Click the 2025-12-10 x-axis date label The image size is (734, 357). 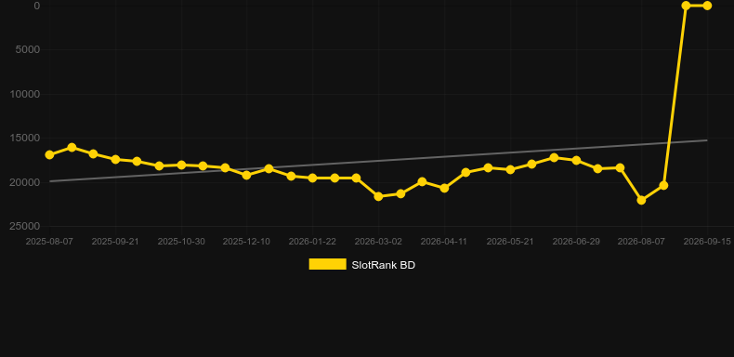click(246, 242)
